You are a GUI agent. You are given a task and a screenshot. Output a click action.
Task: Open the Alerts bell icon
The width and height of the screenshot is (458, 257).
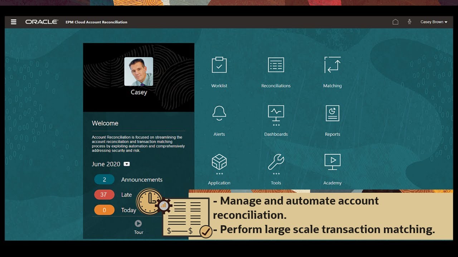coord(219,113)
